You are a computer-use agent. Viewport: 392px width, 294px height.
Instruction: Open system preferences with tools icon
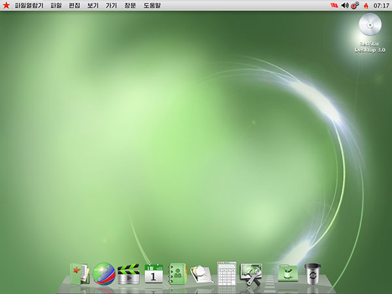coord(251,274)
